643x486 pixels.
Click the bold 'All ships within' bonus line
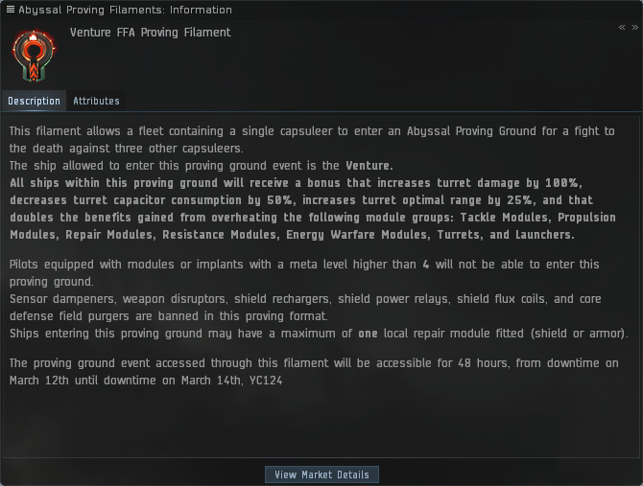click(192, 183)
